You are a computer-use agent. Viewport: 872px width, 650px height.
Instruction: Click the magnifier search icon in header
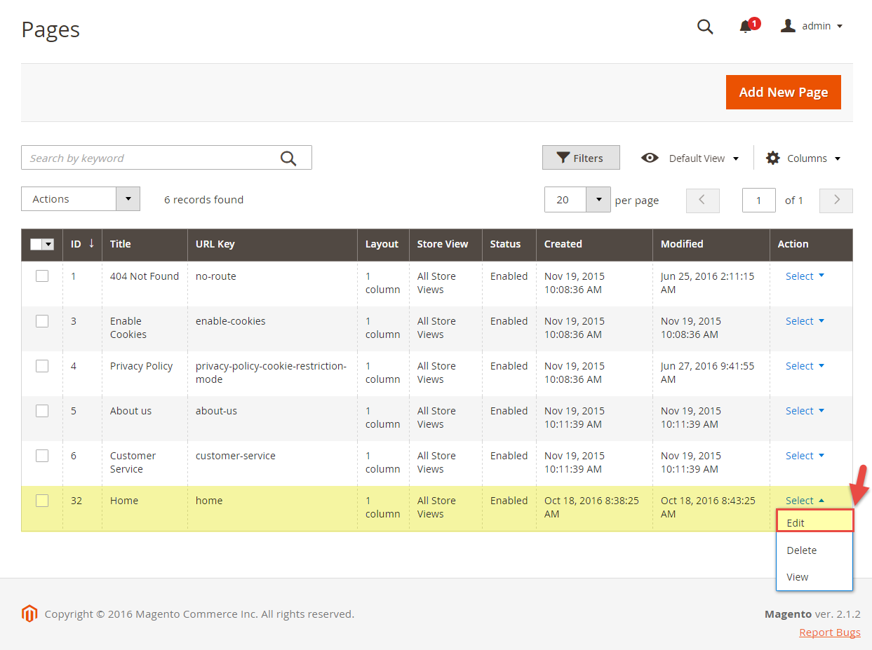coord(705,27)
